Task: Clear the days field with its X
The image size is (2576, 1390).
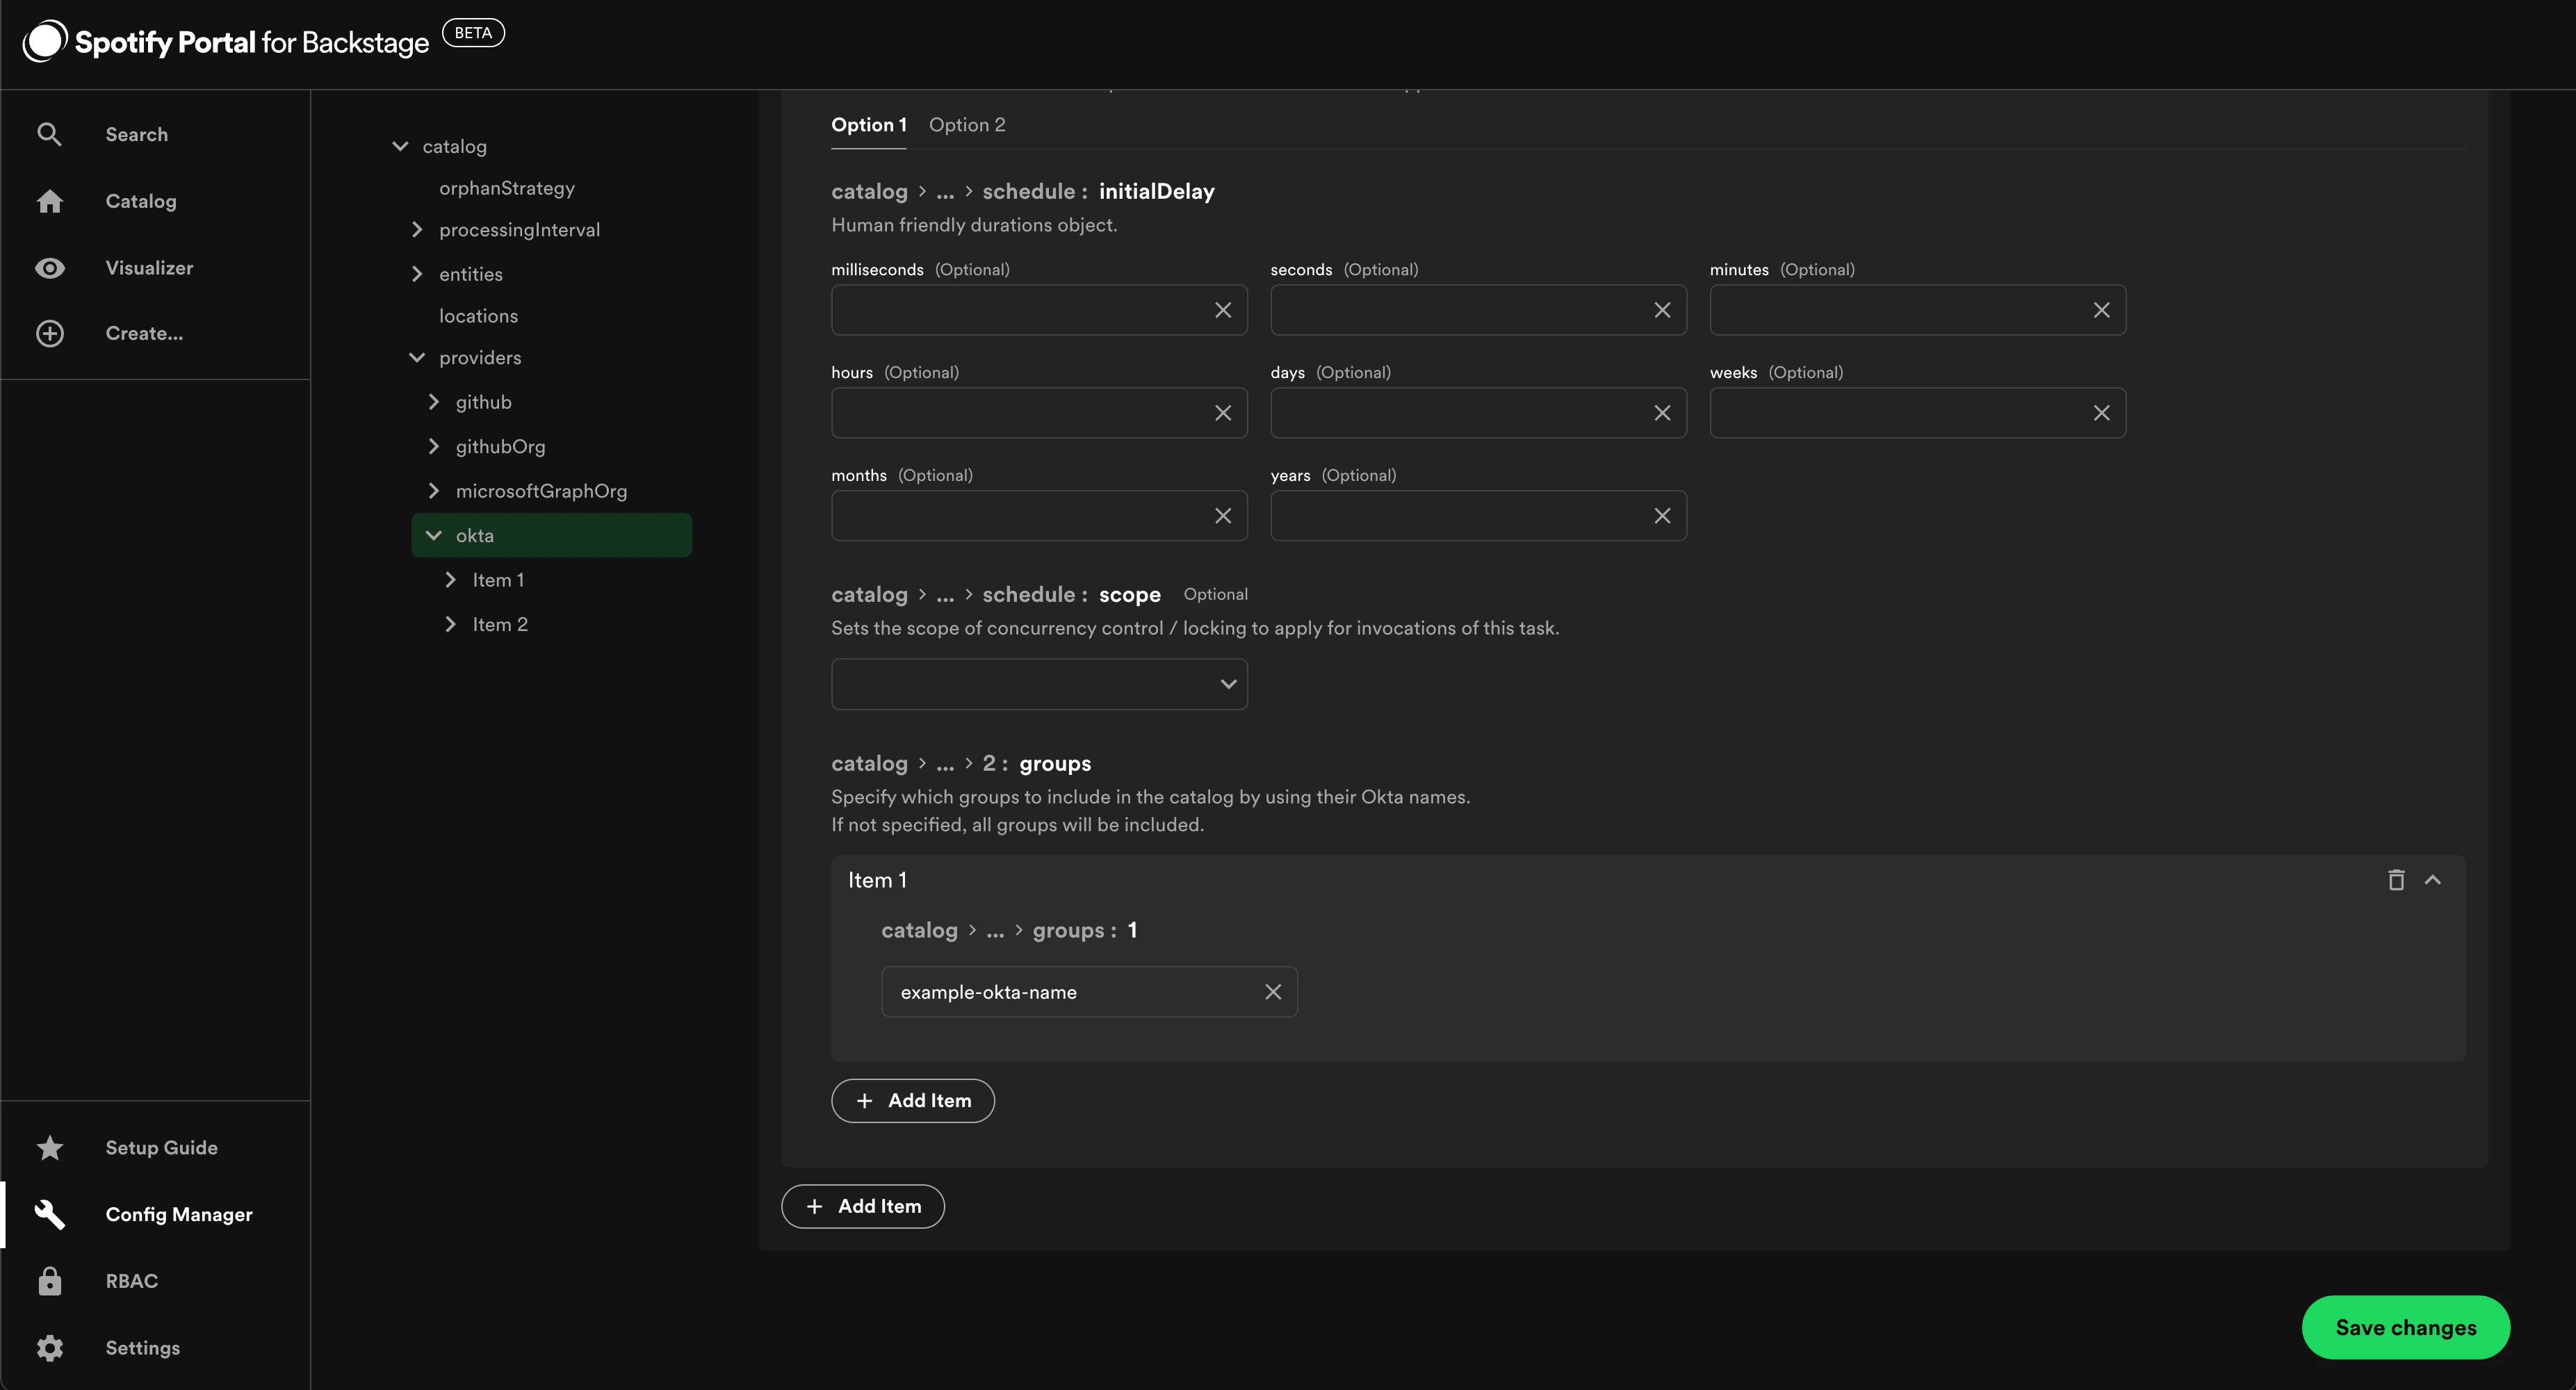Action: click(1661, 413)
